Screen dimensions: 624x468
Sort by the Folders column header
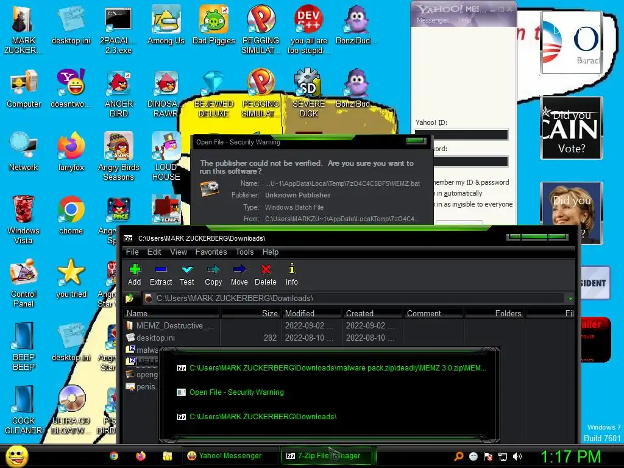(495, 313)
